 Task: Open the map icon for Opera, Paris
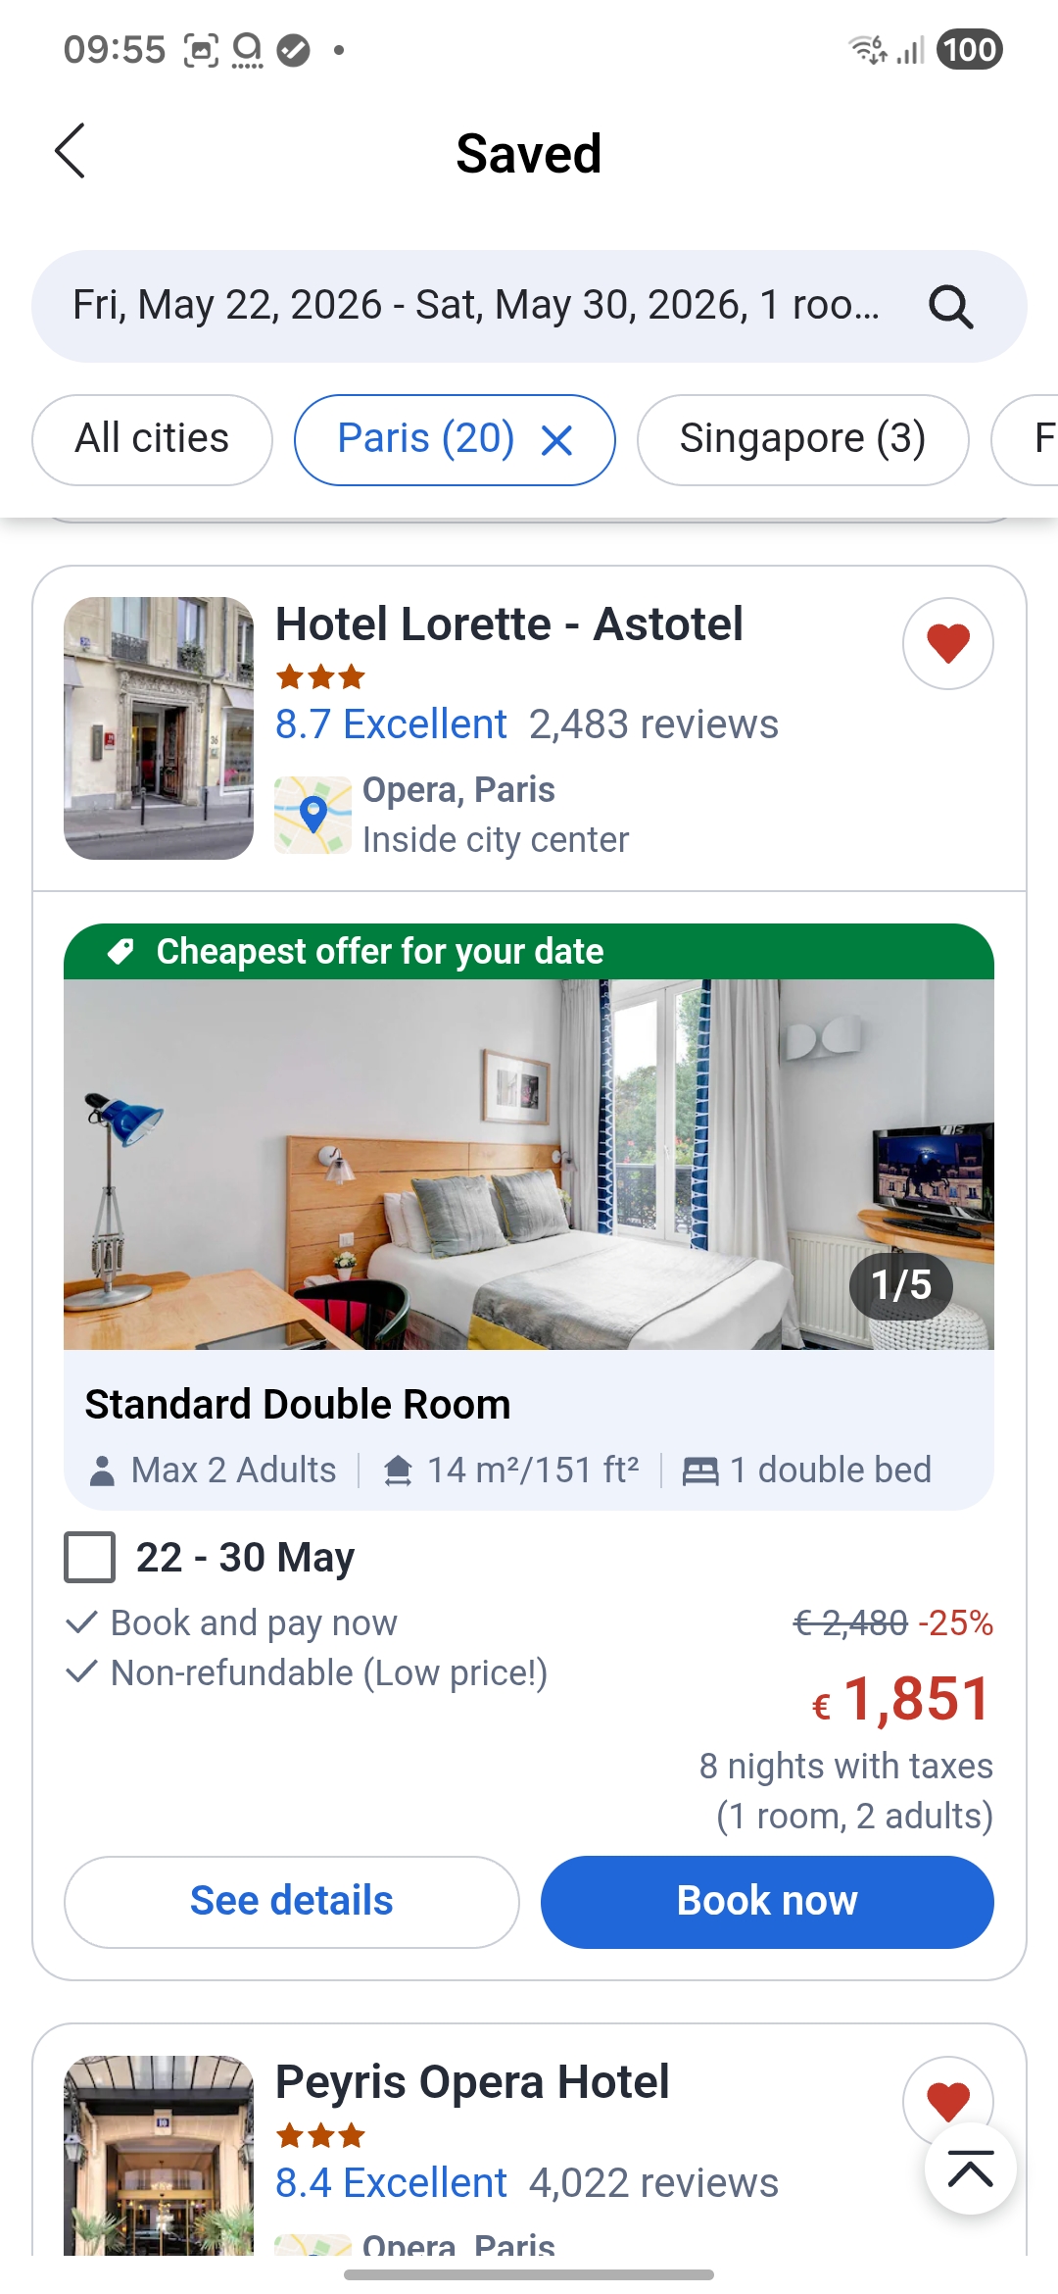click(313, 815)
